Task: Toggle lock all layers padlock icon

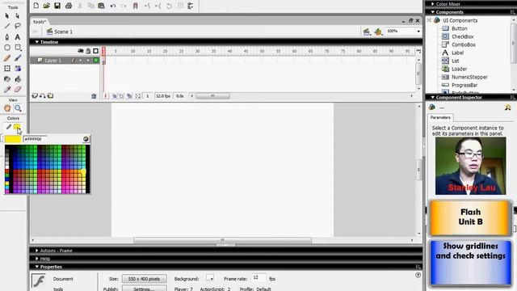Action: pyautogui.click(x=88, y=51)
